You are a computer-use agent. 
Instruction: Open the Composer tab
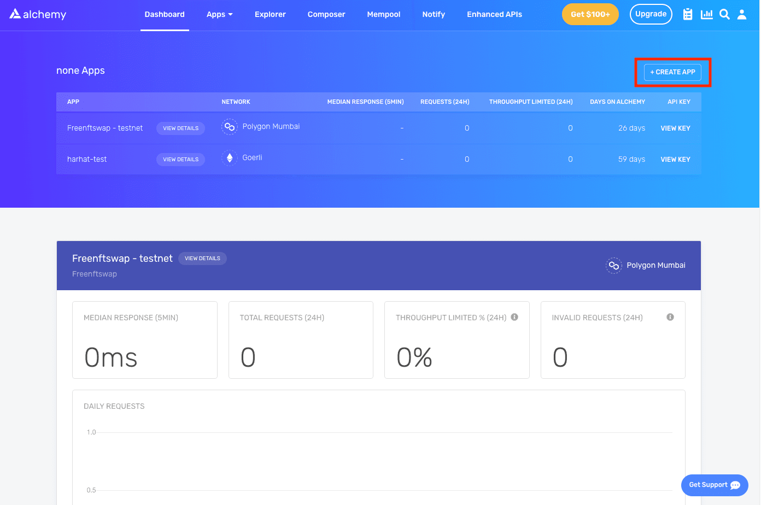click(x=326, y=14)
